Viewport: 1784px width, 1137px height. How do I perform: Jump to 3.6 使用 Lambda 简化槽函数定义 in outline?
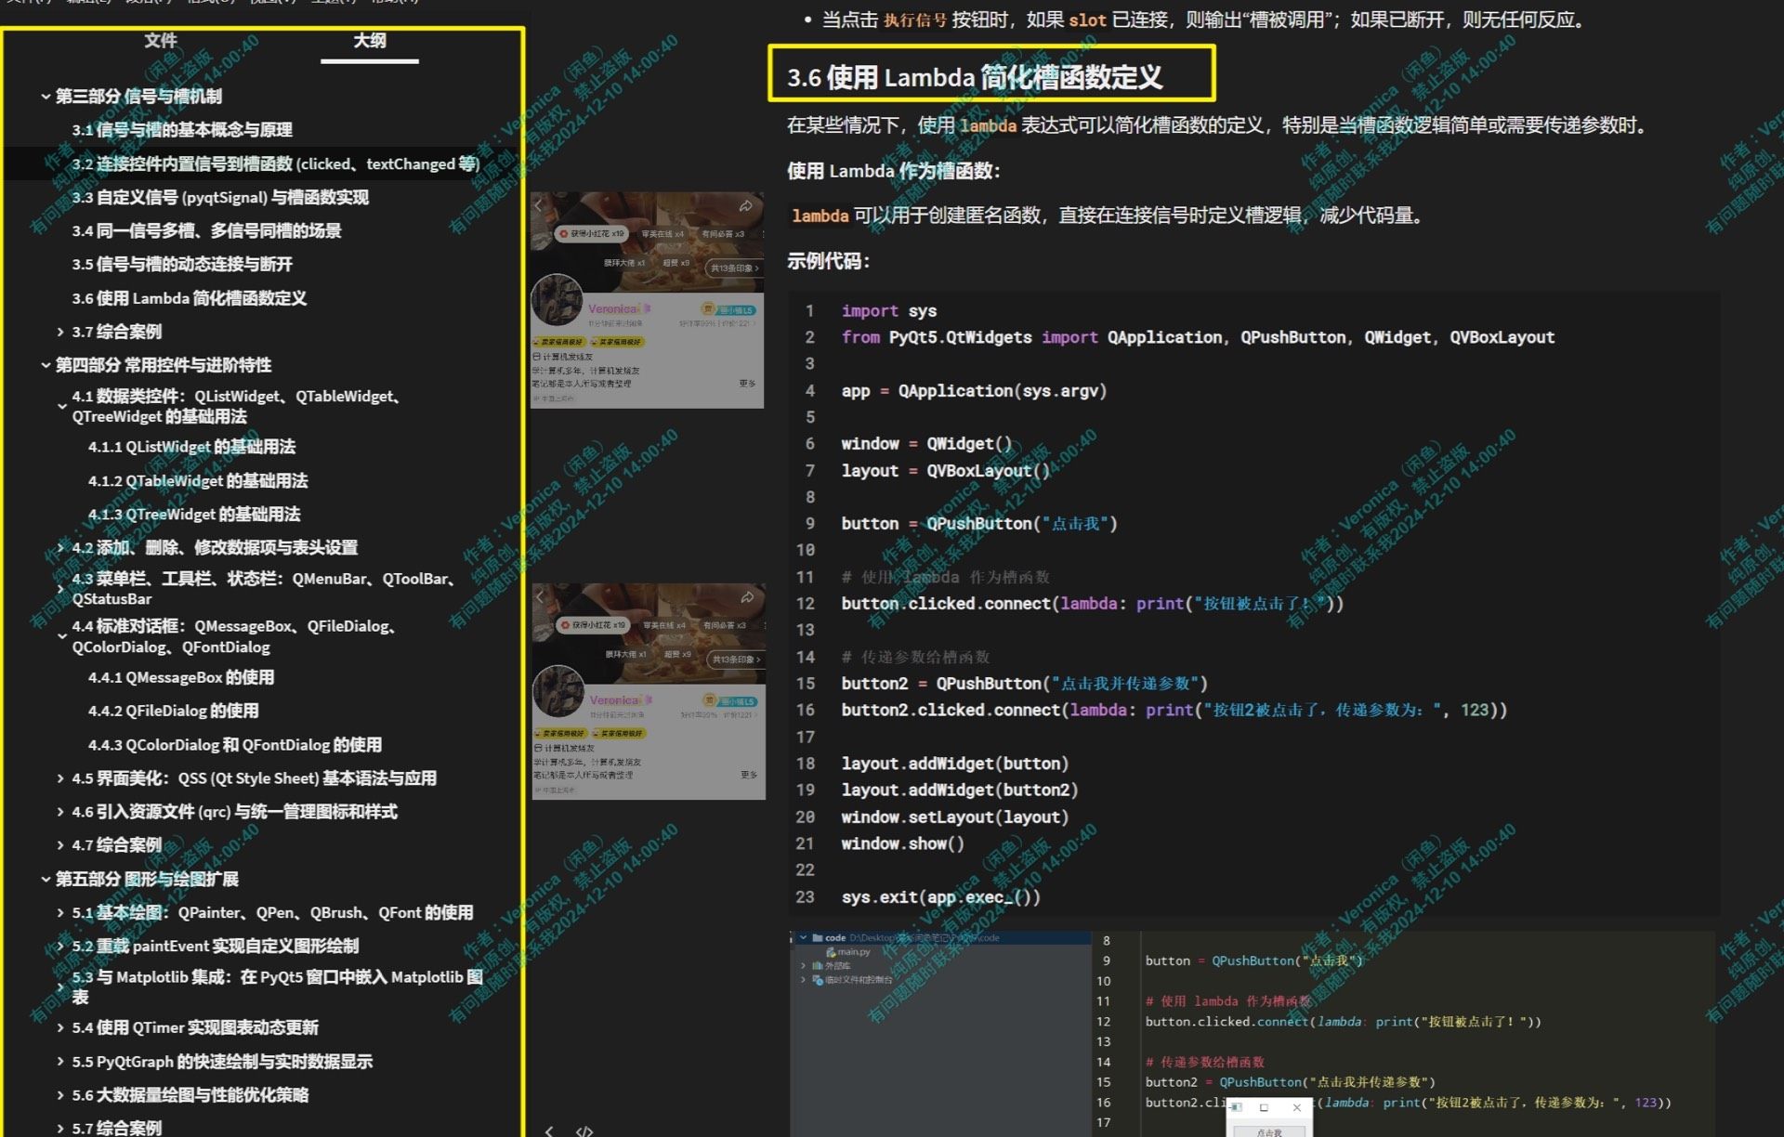(x=190, y=298)
